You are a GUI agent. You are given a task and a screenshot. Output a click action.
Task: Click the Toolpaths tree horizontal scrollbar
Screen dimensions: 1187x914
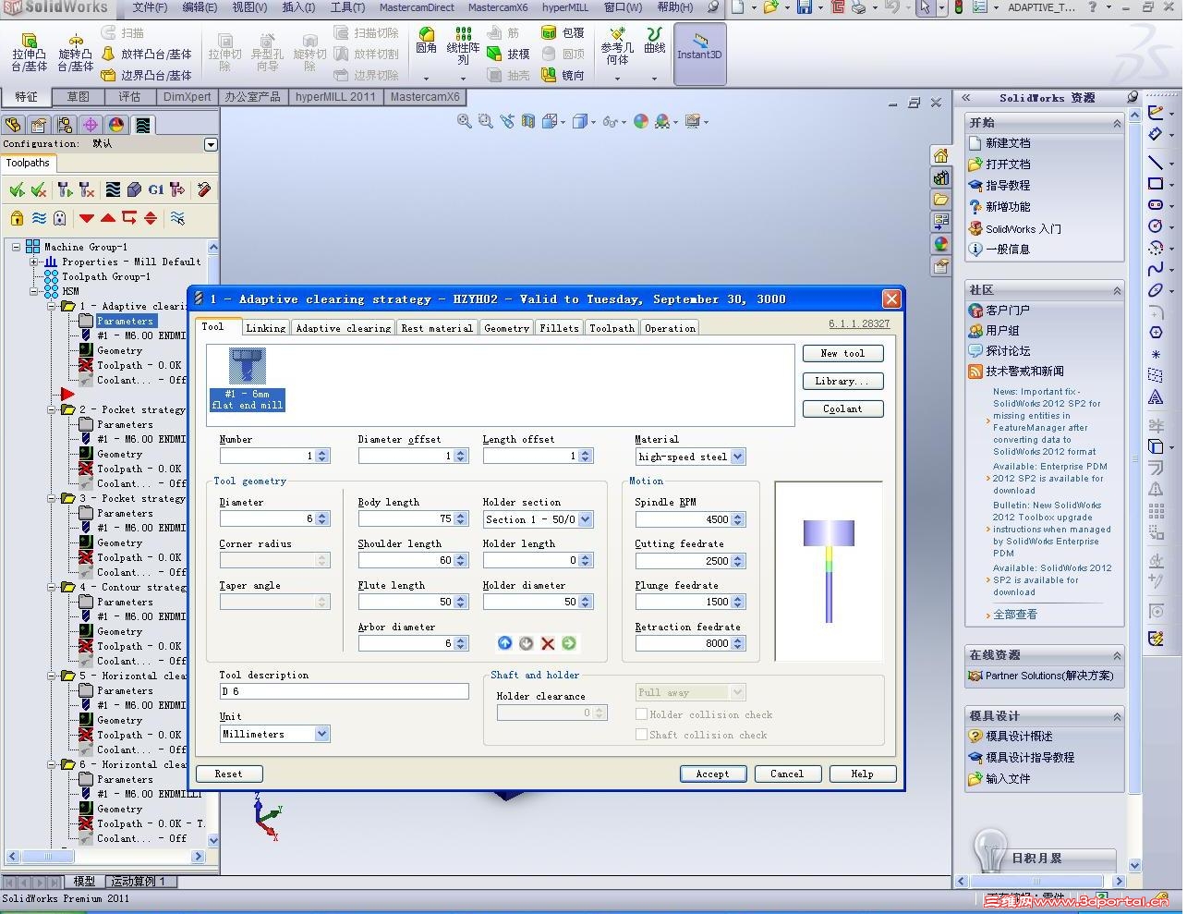pos(105,857)
